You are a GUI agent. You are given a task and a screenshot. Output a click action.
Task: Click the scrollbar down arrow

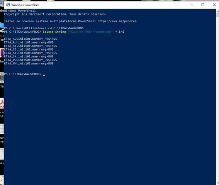[x=217, y=183]
